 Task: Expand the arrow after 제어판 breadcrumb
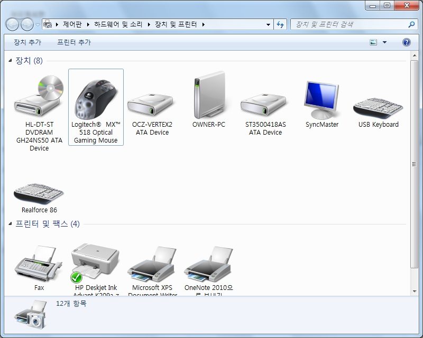pyautogui.click(x=88, y=24)
